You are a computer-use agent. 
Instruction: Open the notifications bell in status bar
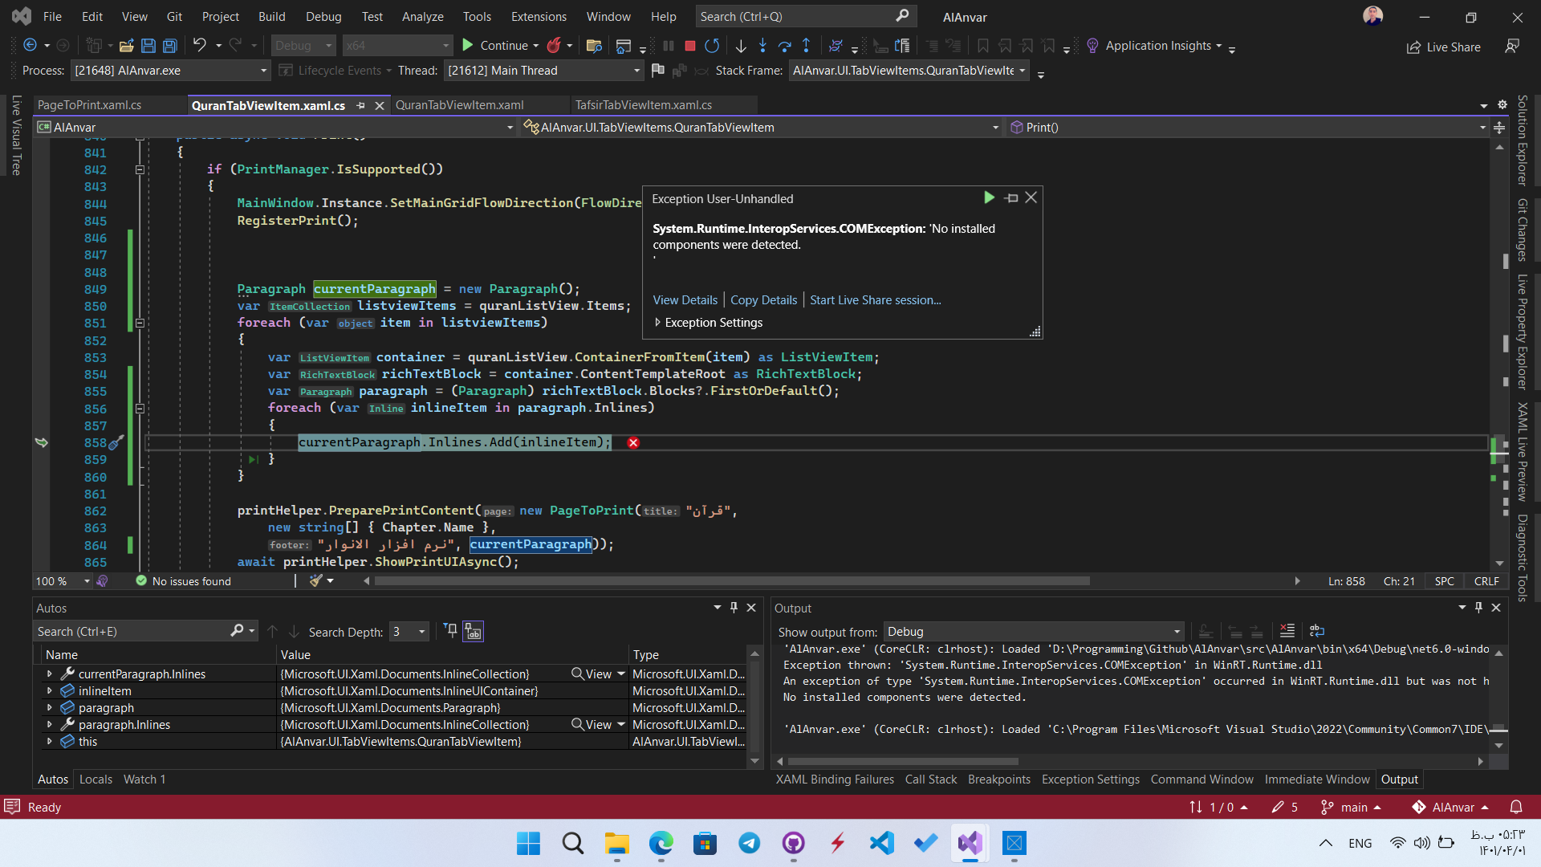tap(1518, 807)
